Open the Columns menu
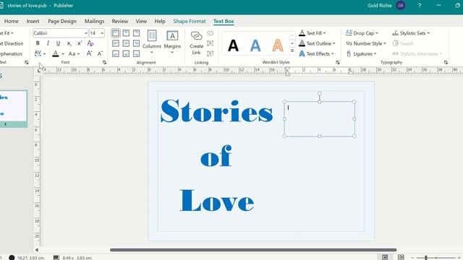This screenshot has width=463, height=260. (152, 42)
